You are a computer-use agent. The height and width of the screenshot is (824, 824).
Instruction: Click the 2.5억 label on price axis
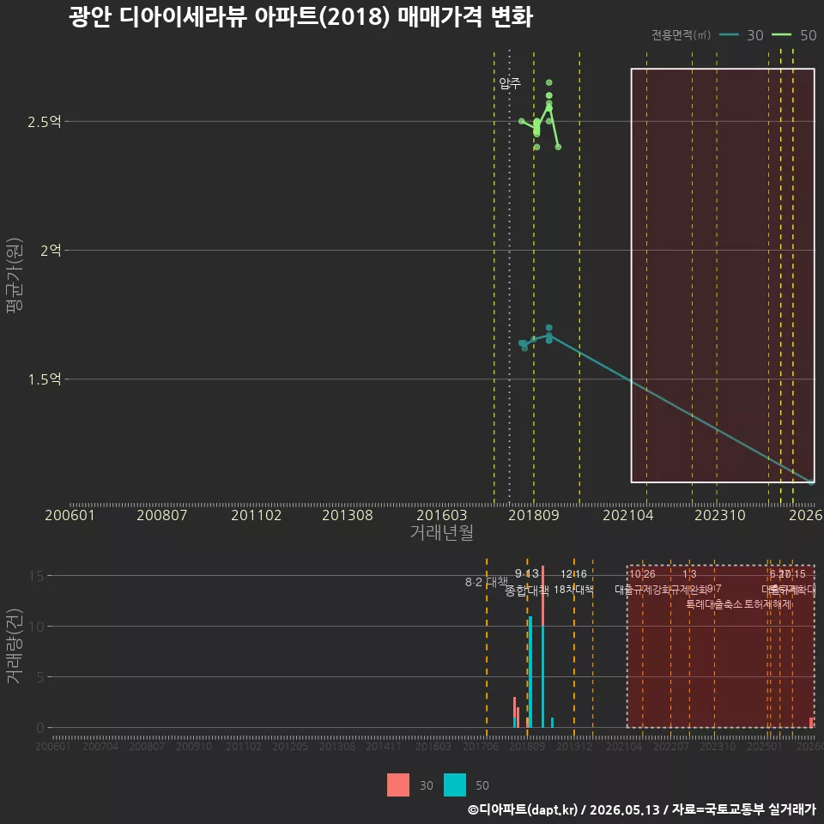coord(44,122)
